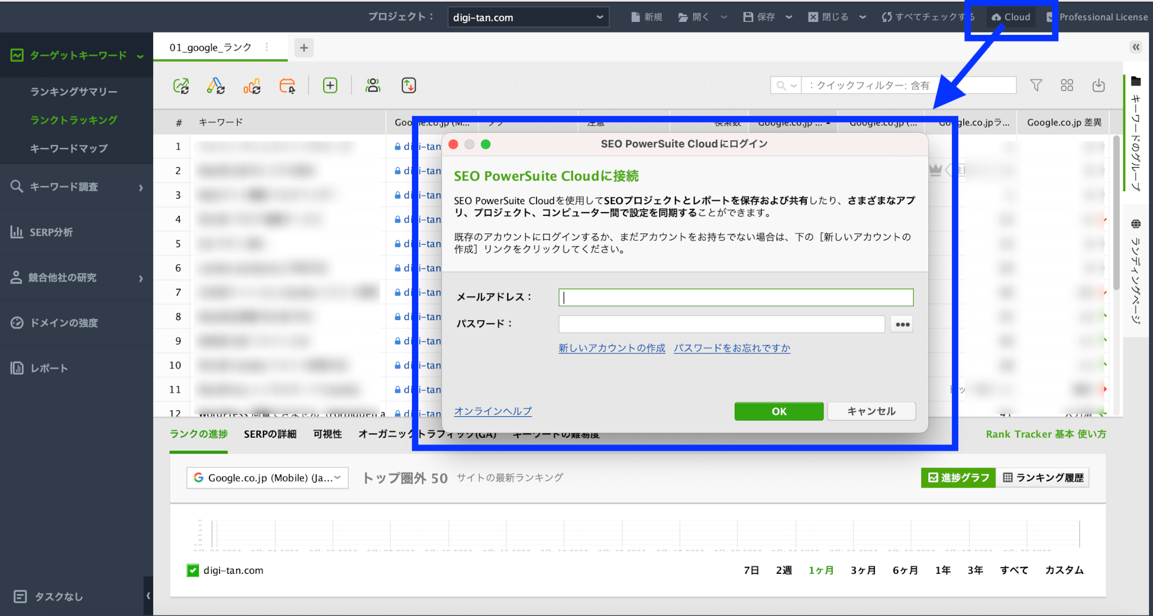Open the Cloud button in top bar
The width and height of the screenshot is (1153, 616).
1011,17
